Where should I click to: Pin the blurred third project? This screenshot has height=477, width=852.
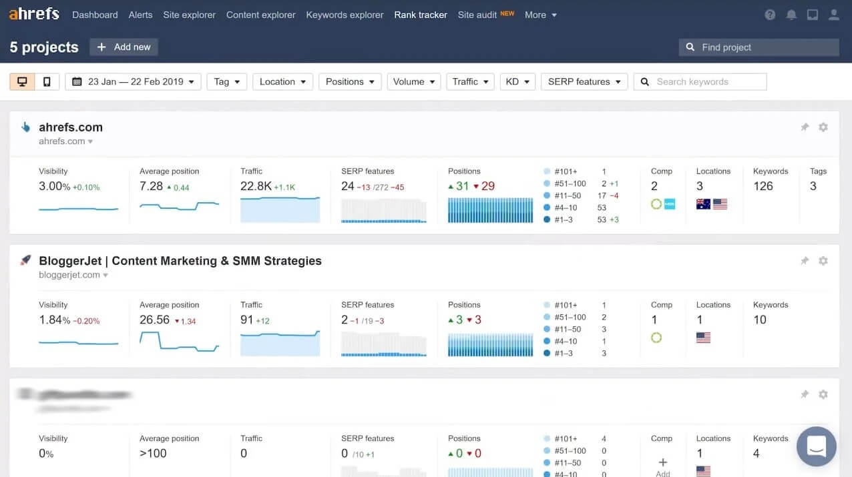(805, 394)
